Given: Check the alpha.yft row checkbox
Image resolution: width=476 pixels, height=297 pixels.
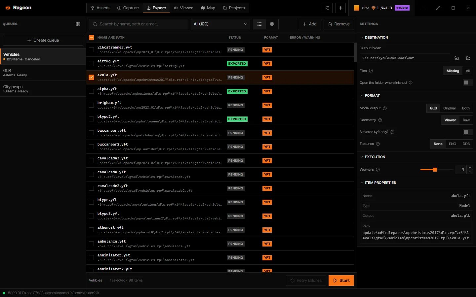Looking at the screenshot, I should 92,91.
